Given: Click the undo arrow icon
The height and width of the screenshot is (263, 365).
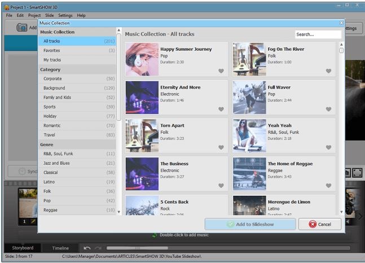Looking at the screenshot, I should [87, 248].
